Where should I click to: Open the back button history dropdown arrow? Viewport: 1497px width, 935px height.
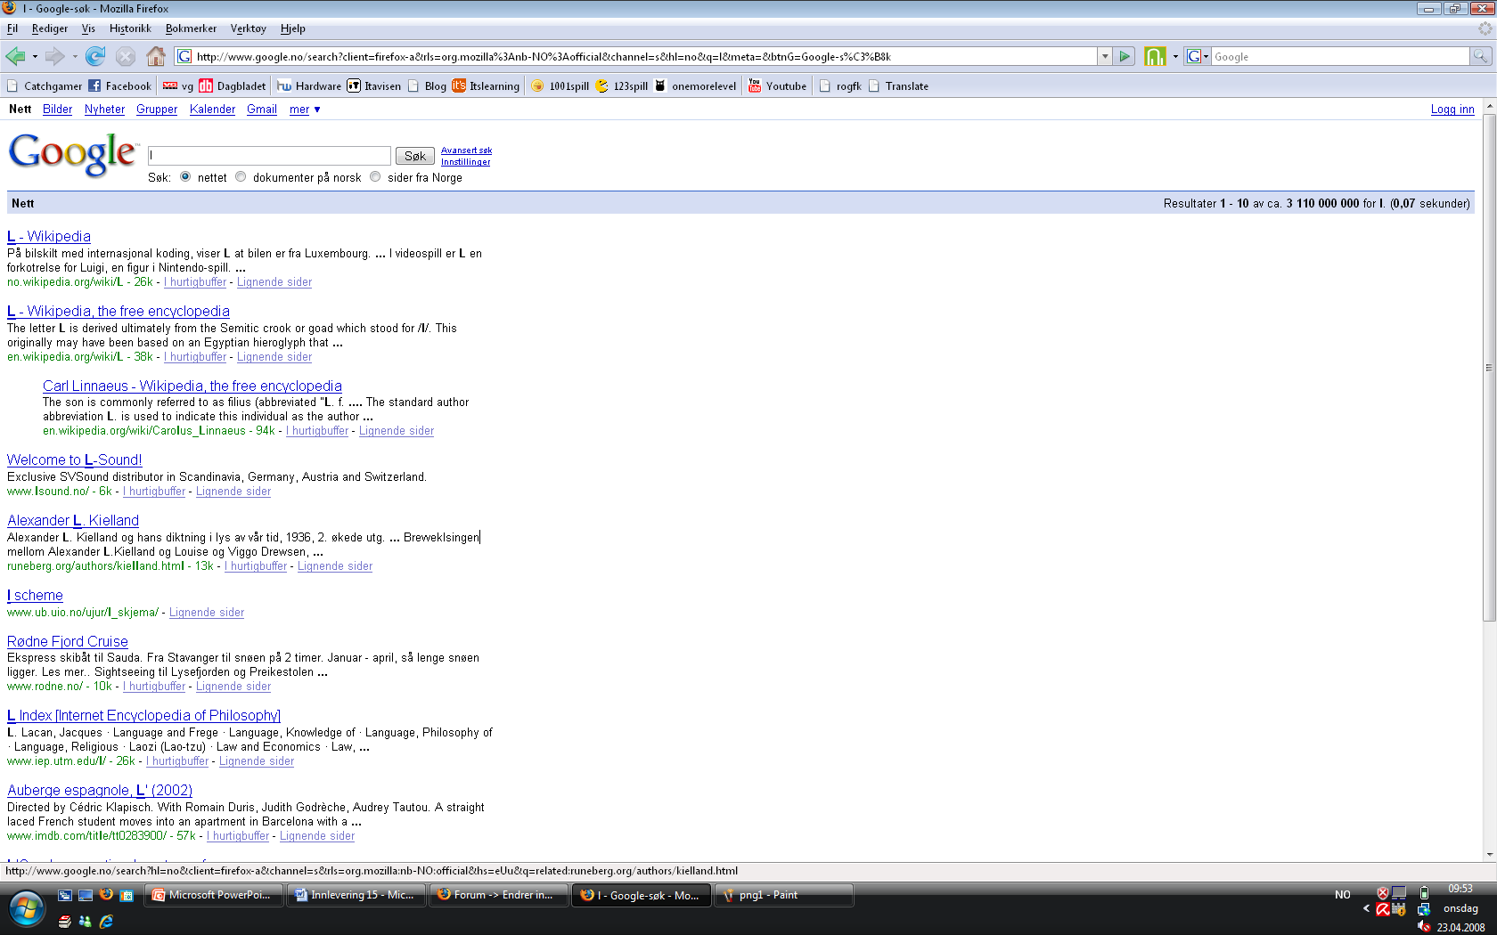(x=35, y=57)
